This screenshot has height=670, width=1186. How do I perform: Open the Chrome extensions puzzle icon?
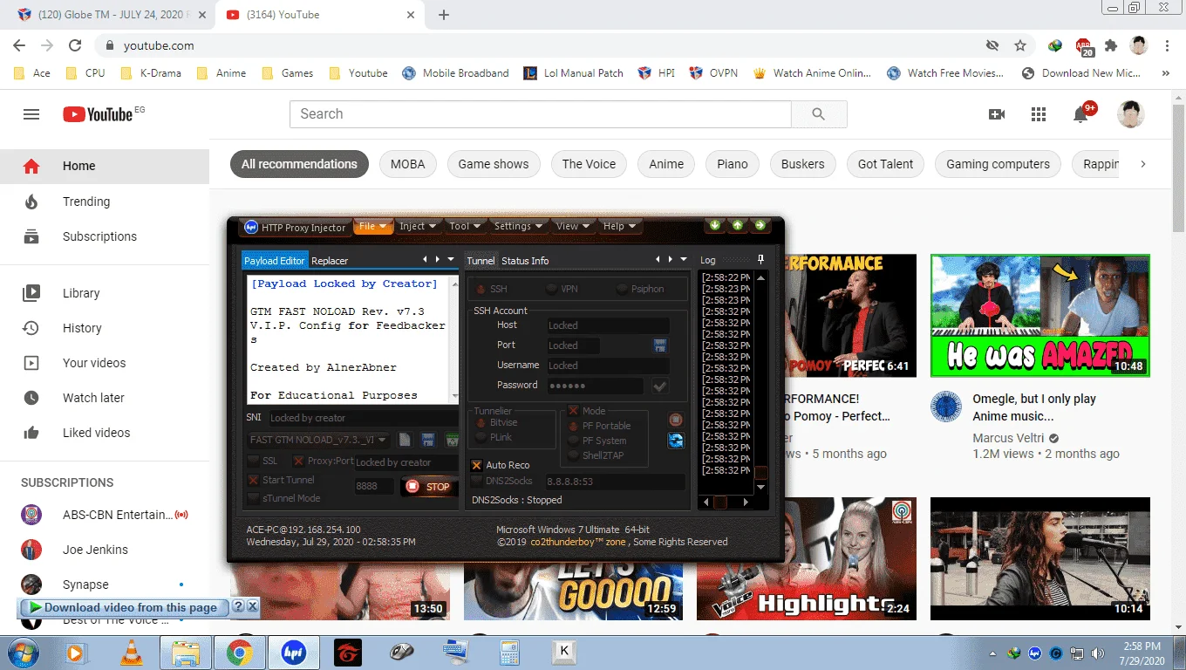click(1111, 45)
